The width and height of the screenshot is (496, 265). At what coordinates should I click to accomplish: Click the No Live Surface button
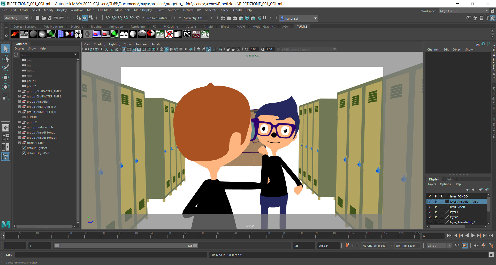point(158,18)
